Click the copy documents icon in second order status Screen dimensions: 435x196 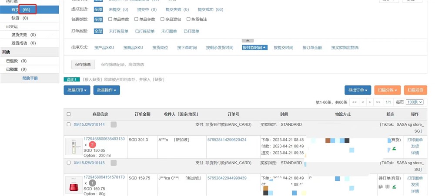pyautogui.click(x=381, y=186)
